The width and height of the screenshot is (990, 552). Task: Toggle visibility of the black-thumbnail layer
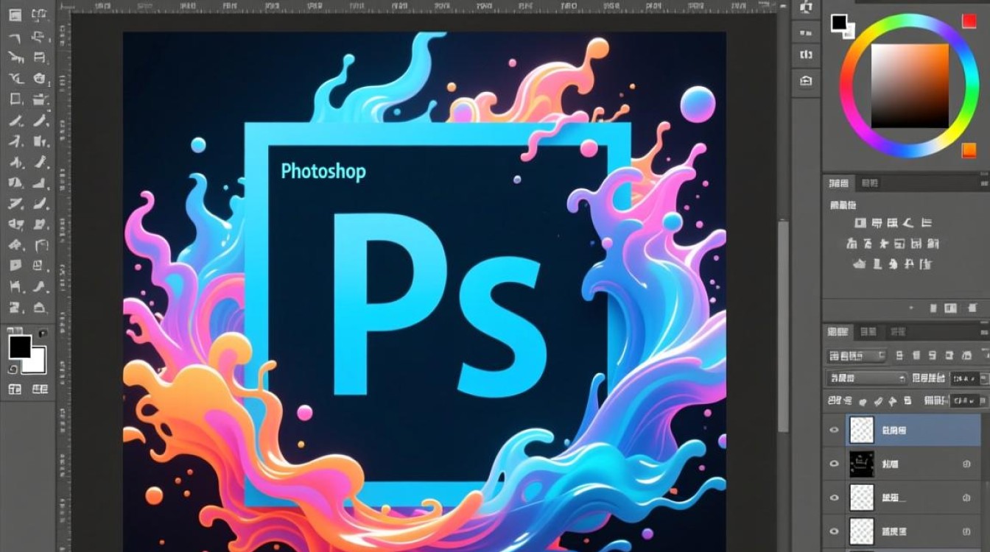835,464
